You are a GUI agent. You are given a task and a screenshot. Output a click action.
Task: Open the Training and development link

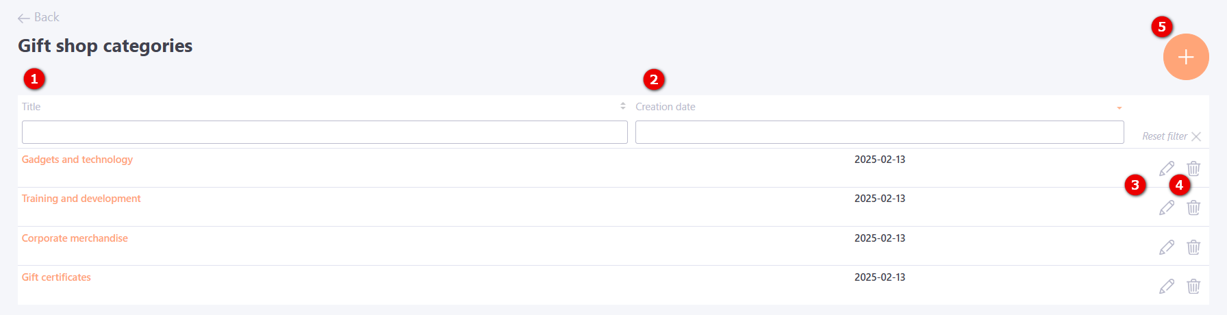[x=81, y=199]
